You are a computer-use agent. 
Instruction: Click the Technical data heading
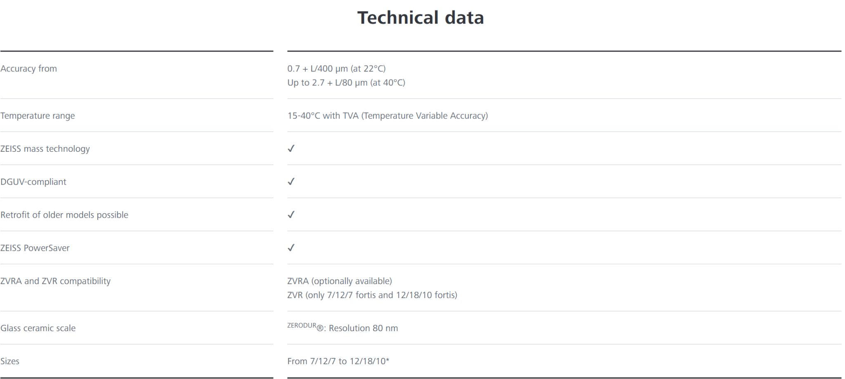[x=420, y=18]
